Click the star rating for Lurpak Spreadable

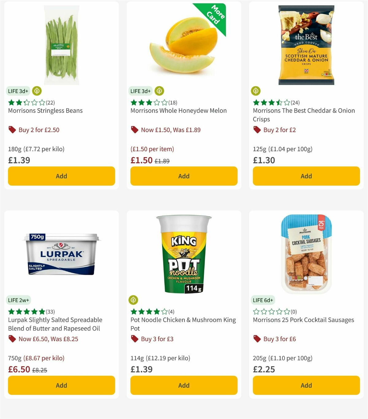[26, 311]
